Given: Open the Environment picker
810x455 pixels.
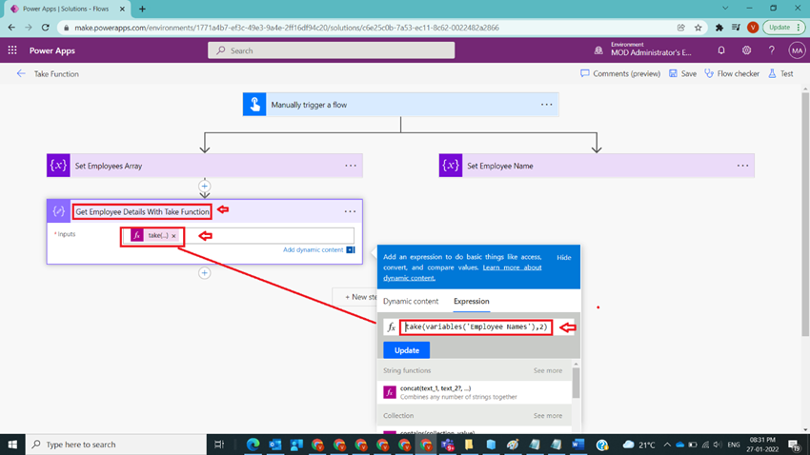Looking at the screenshot, I should 643,49.
